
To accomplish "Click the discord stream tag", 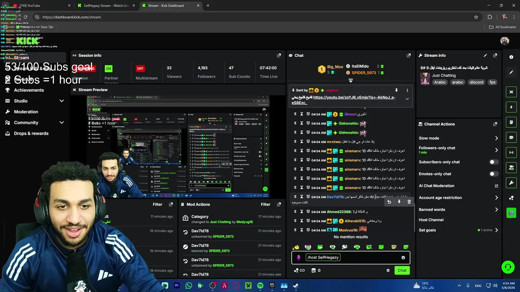I will 477,82.
